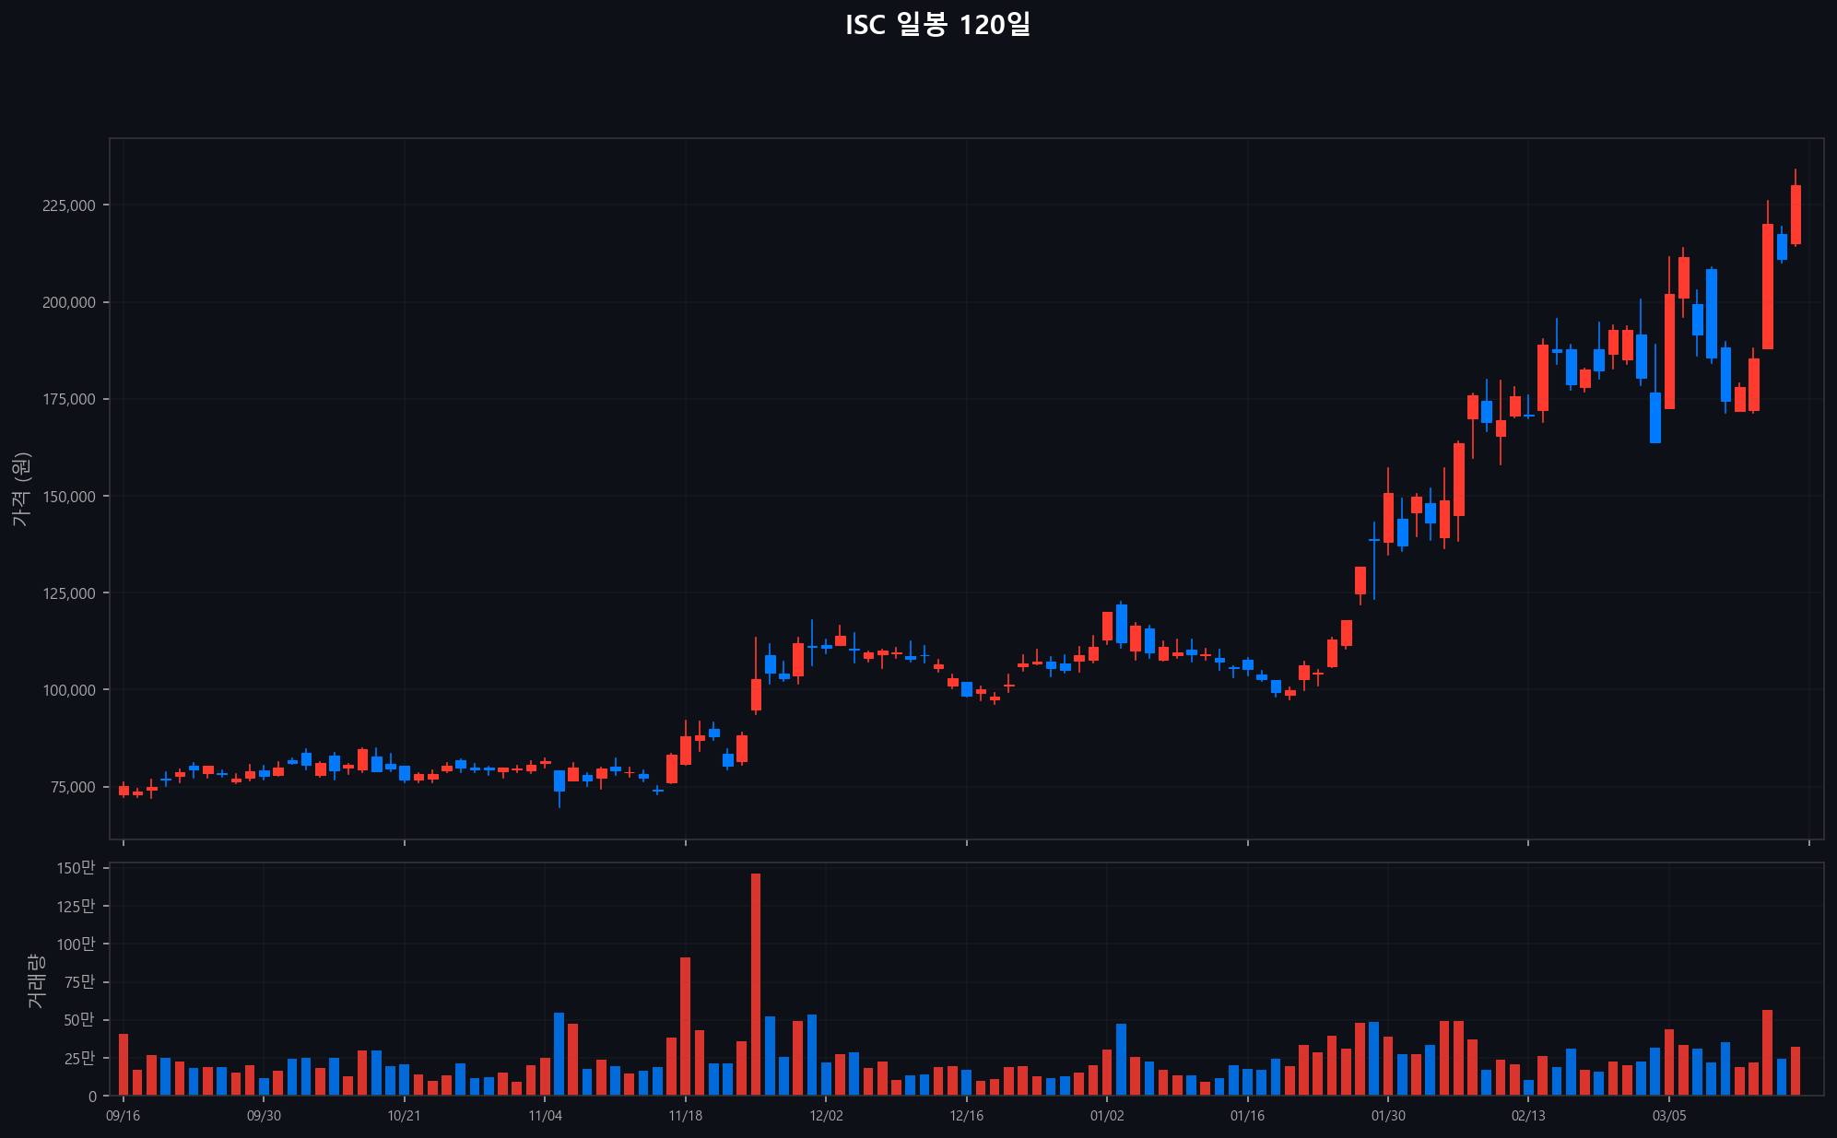Click the 100만 volume tick label
The height and width of the screenshot is (1138, 1837).
pyautogui.click(x=76, y=944)
